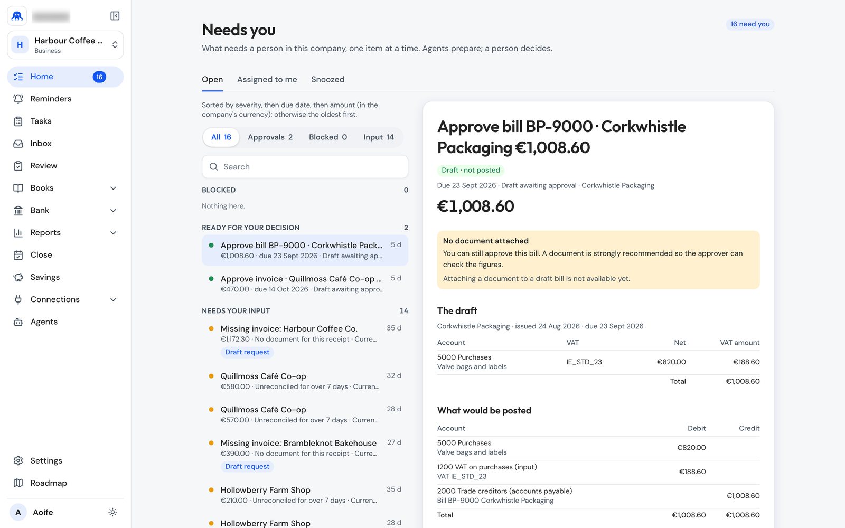The height and width of the screenshot is (528, 845).
Task: Go to the Home menu item
Action: (x=65, y=77)
